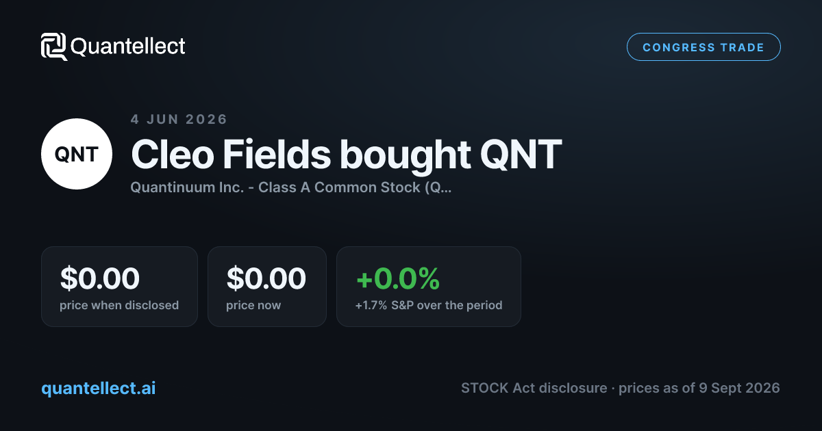Click the price when disclosed caption
Screen dimensions: 822x431
pos(119,305)
